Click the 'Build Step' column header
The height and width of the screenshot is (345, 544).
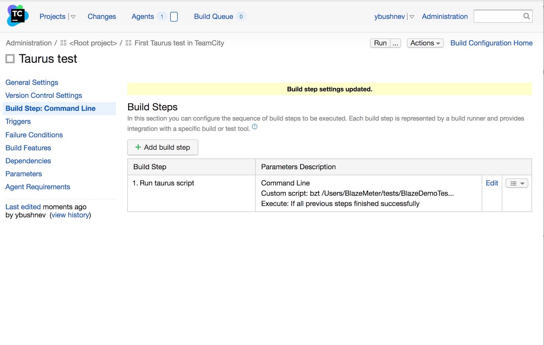pyautogui.click(x=150, y=167)
